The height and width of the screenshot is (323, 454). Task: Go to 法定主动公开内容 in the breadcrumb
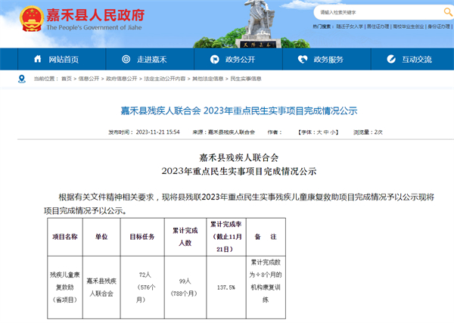point(164,79)
